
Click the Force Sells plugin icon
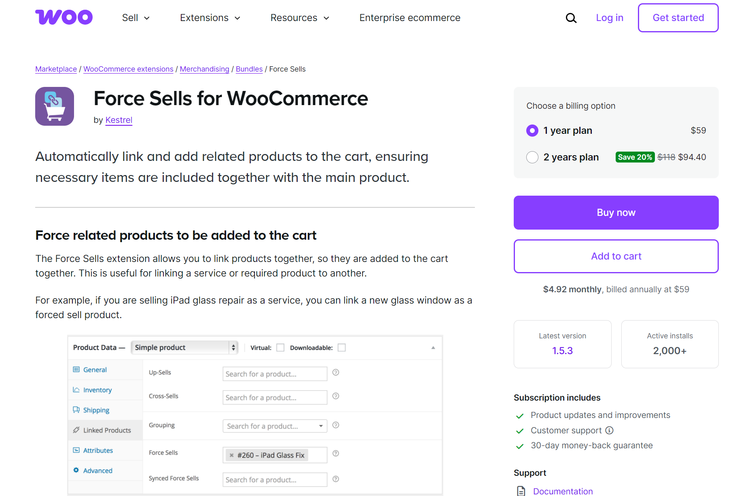click(55, 106)
